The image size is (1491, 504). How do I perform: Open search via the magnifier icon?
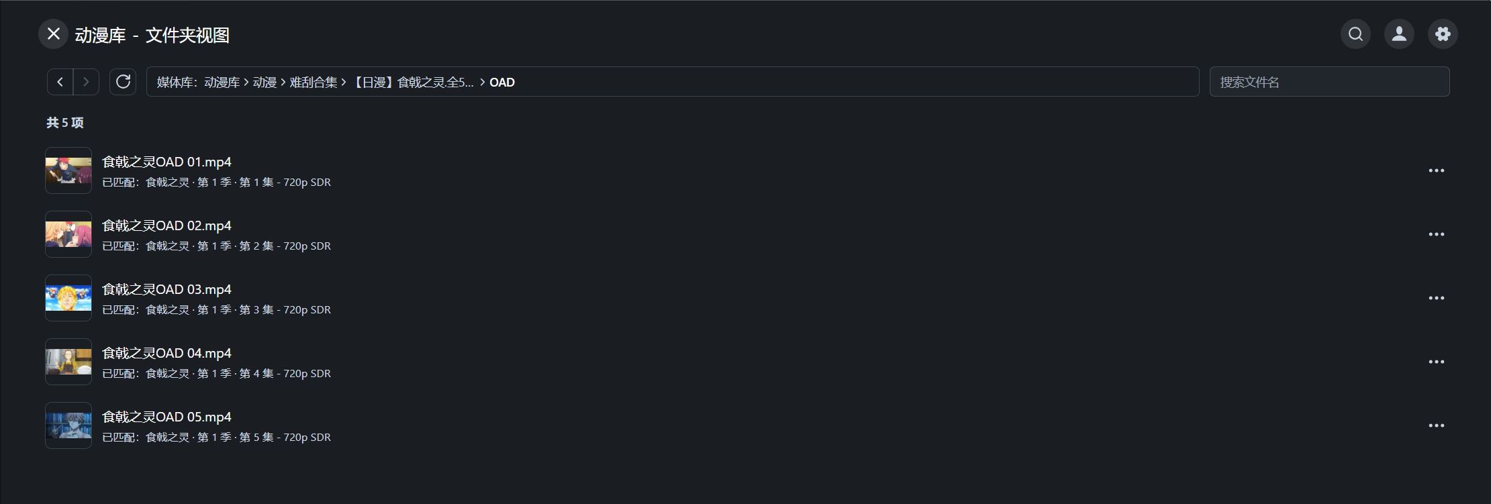click(1355, 34)
